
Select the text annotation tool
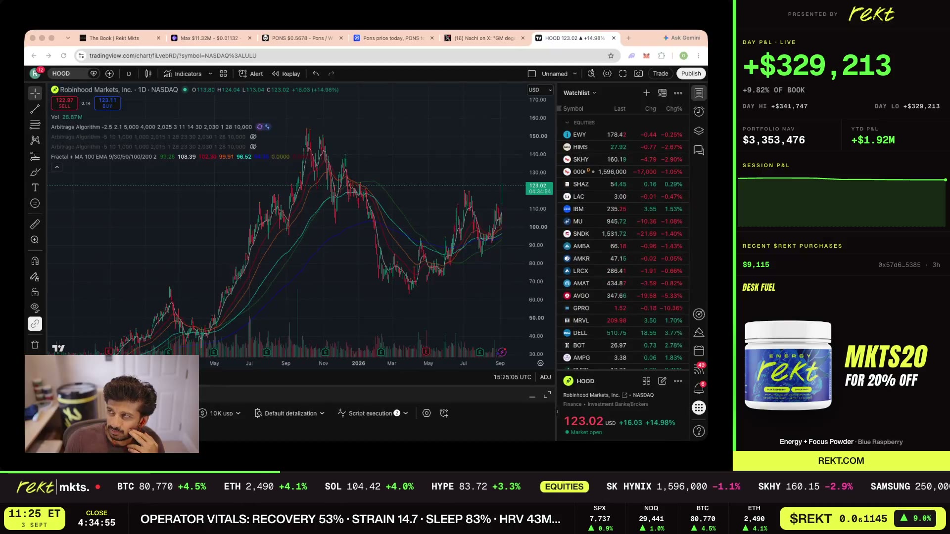tap(35, 187)
